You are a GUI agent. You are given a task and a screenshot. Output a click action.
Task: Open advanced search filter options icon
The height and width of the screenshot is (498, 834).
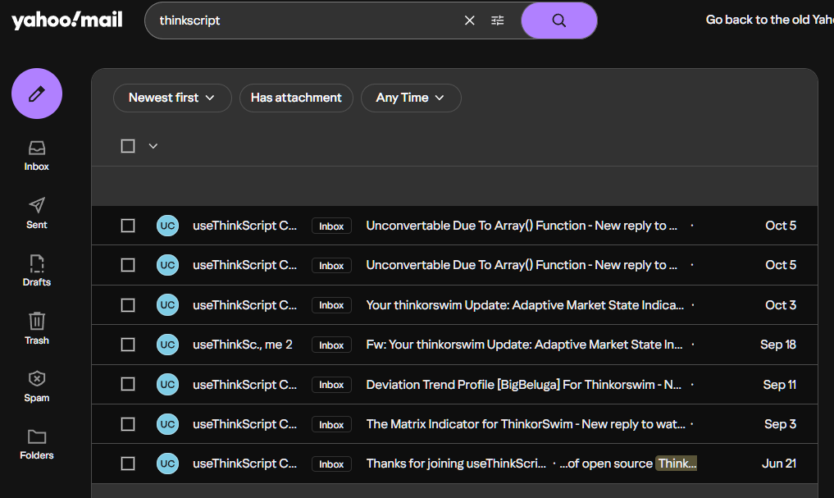[498, 21]
